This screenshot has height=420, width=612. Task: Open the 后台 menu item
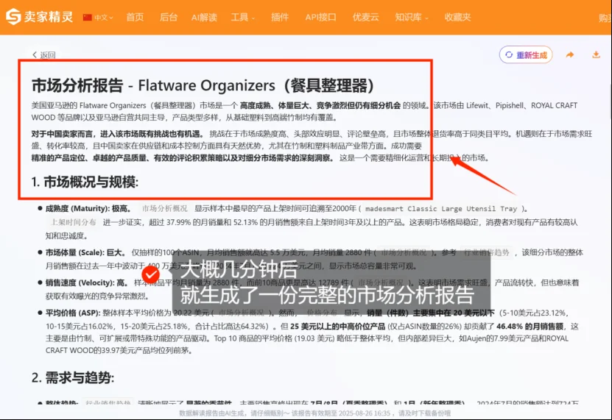169,17
